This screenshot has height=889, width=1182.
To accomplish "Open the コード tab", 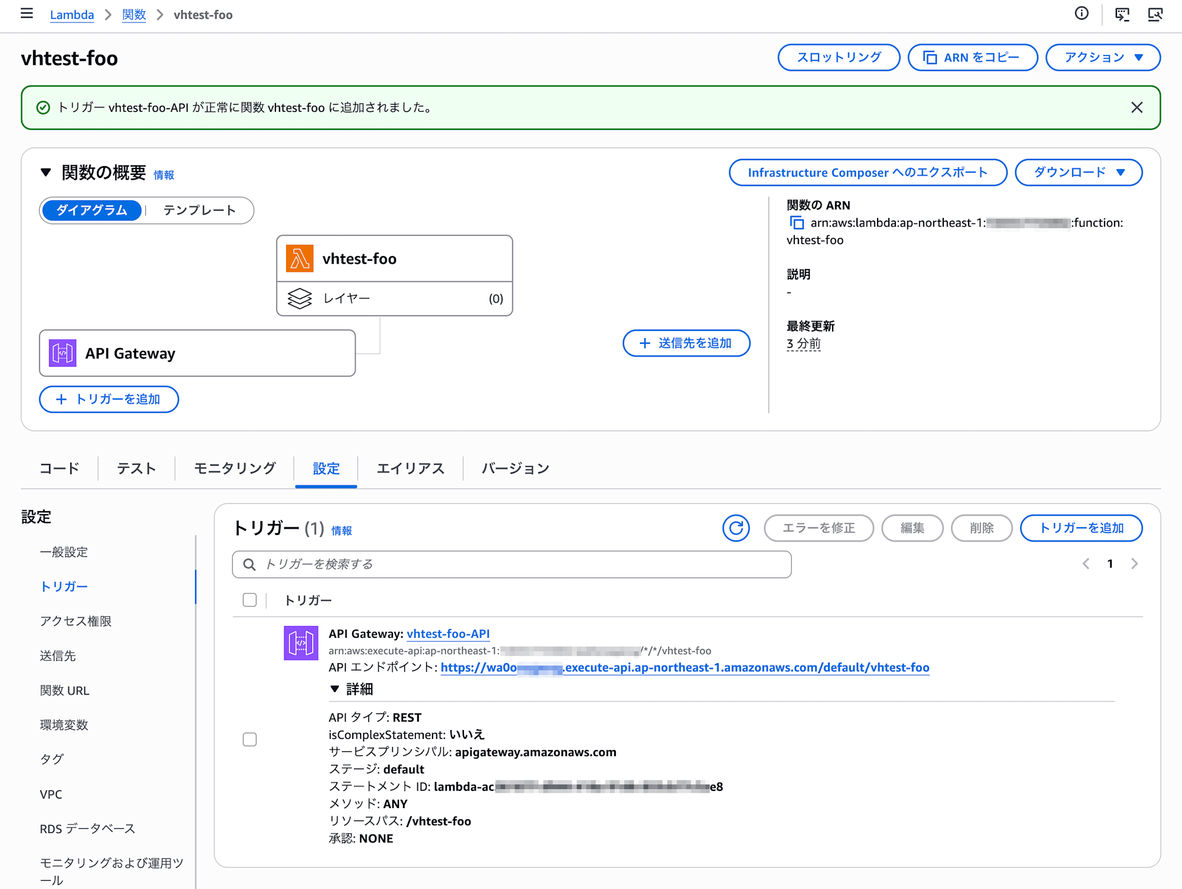I will pos(59,469).
